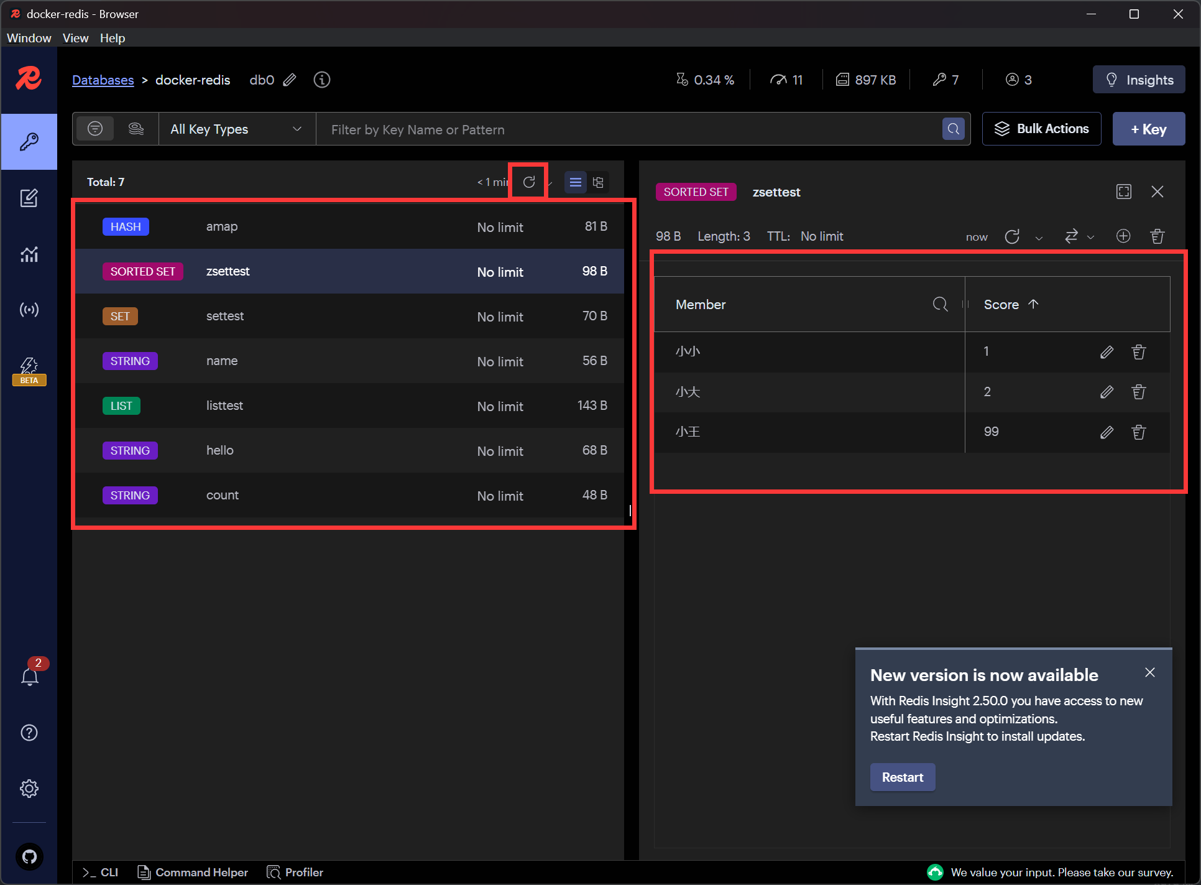Select the settest SET key row
This screenshot has height=885, width=1201.
pos(349,316)
